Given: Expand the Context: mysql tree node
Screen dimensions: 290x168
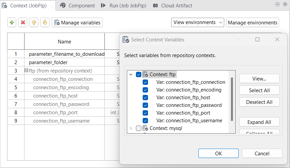Looking at the screenshot, I should pos(131,128).
